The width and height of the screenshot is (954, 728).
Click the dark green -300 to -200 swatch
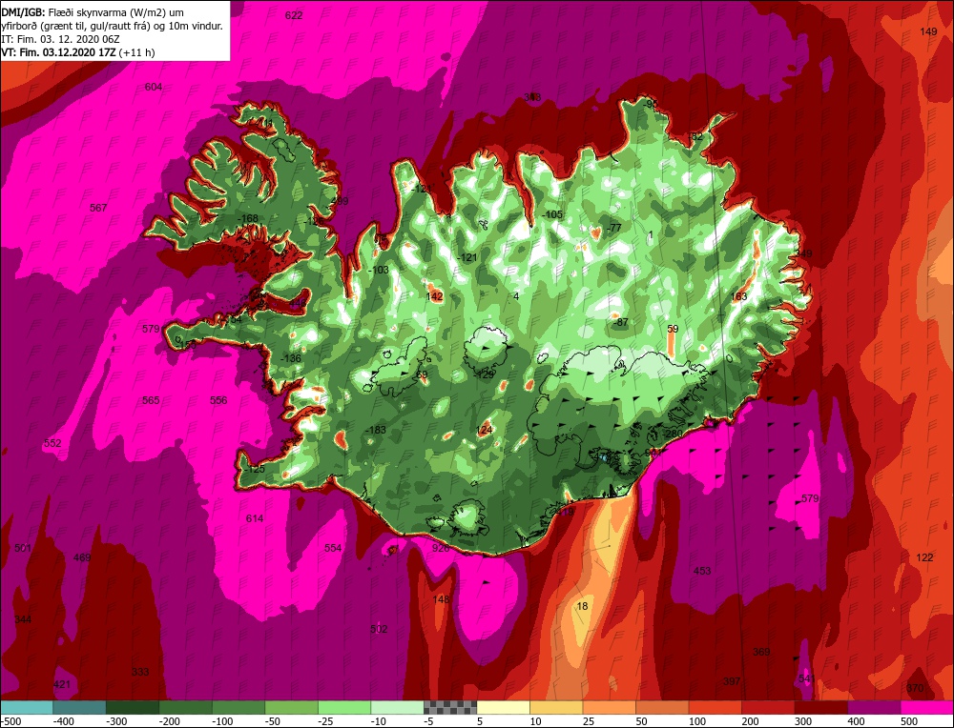(133, 707)
